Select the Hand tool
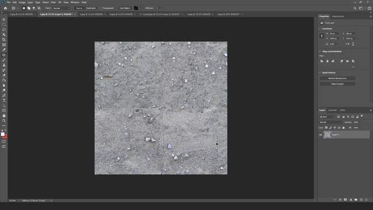 (4, 116)
